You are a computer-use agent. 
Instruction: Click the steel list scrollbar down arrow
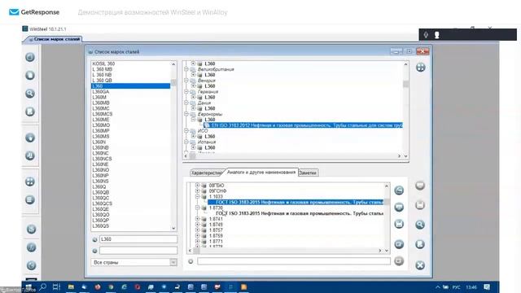[173, 228]
